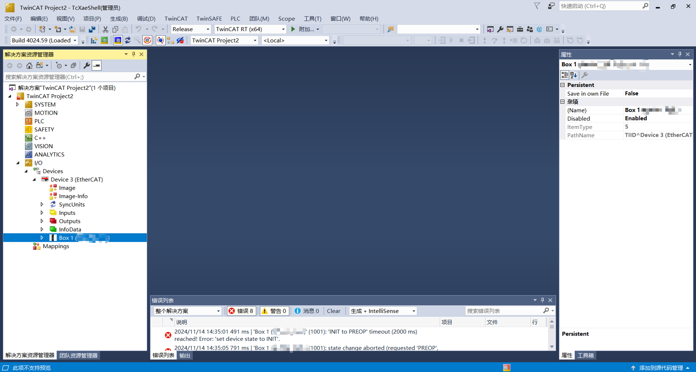Open the TwinCAT Project2 project dropdown

224,40
